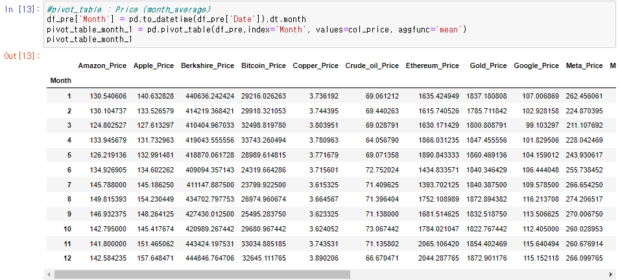The width and height of the screenshot is (620, 280).
Task: Click the Apple value 133.526579
Action: [x=156, y=111]
